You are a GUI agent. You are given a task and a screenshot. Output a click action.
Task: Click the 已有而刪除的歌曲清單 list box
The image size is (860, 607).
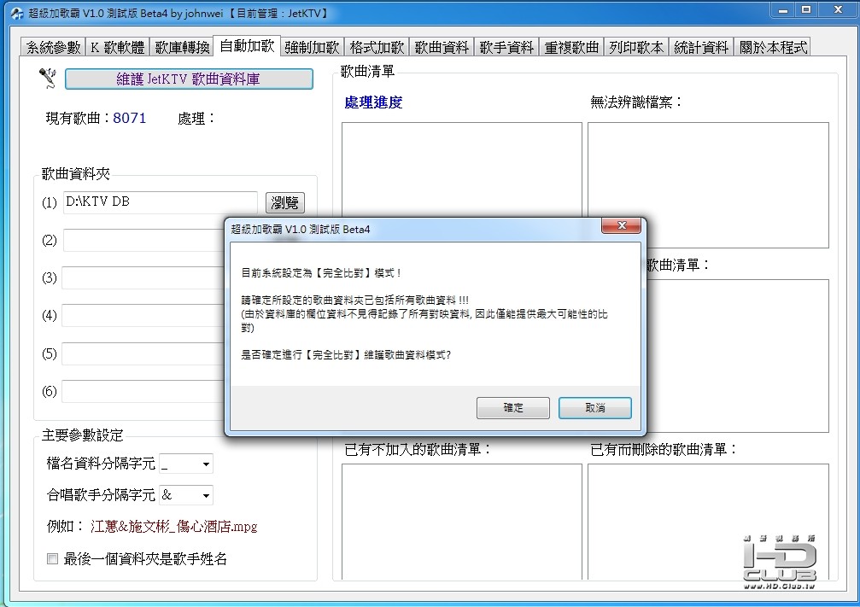[x=708, y=522]
